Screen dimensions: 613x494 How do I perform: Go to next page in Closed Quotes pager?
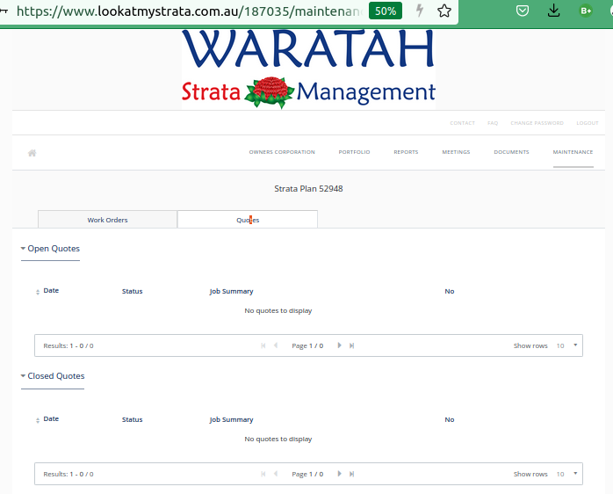[x=339, y=474]
